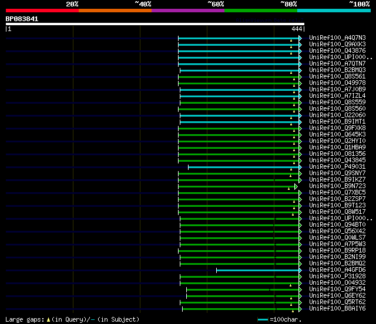Click the UniRef100_Q9FXK8 label
This screenshot has height=324, width=376.
[337, 128]
